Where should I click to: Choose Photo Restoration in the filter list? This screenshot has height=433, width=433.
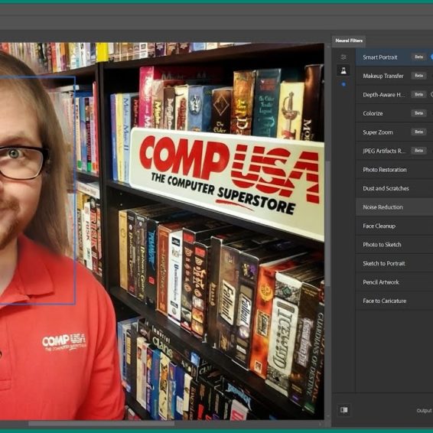pyautogui.click(x=394, y=170)
